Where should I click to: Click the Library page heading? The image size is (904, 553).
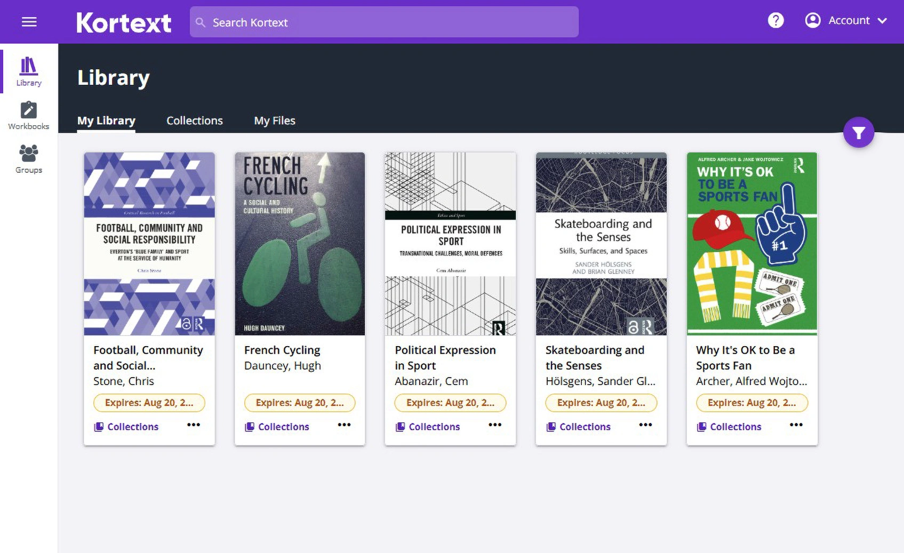point(114,78)
